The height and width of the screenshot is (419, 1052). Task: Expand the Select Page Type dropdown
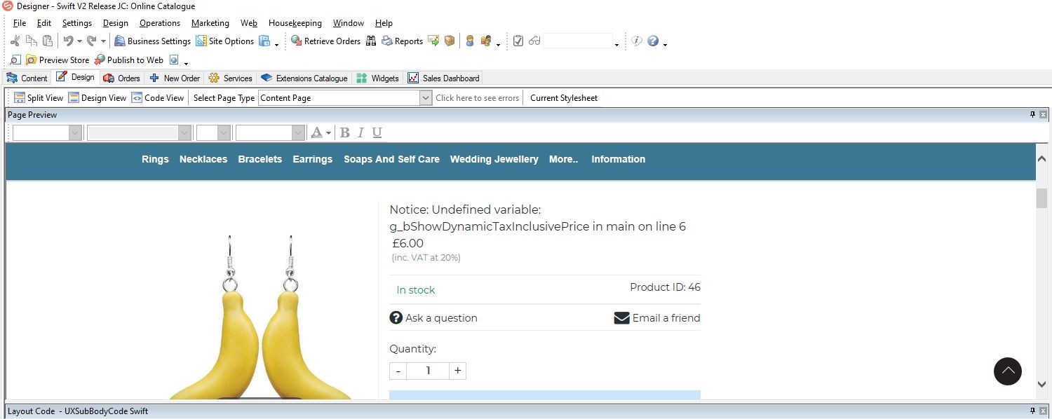point(425,98)
